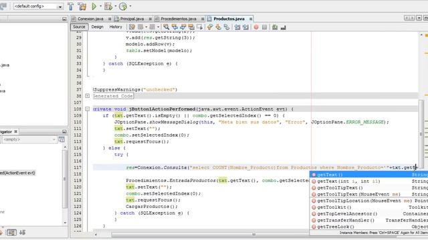Screen dimensions: 428x240
Task: Click the Profile Project clock icon
Action: [123, 6]
